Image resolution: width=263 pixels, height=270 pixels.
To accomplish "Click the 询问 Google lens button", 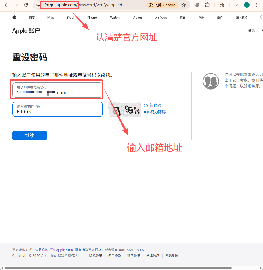I will pyautogui.click(x=162, y=5).
